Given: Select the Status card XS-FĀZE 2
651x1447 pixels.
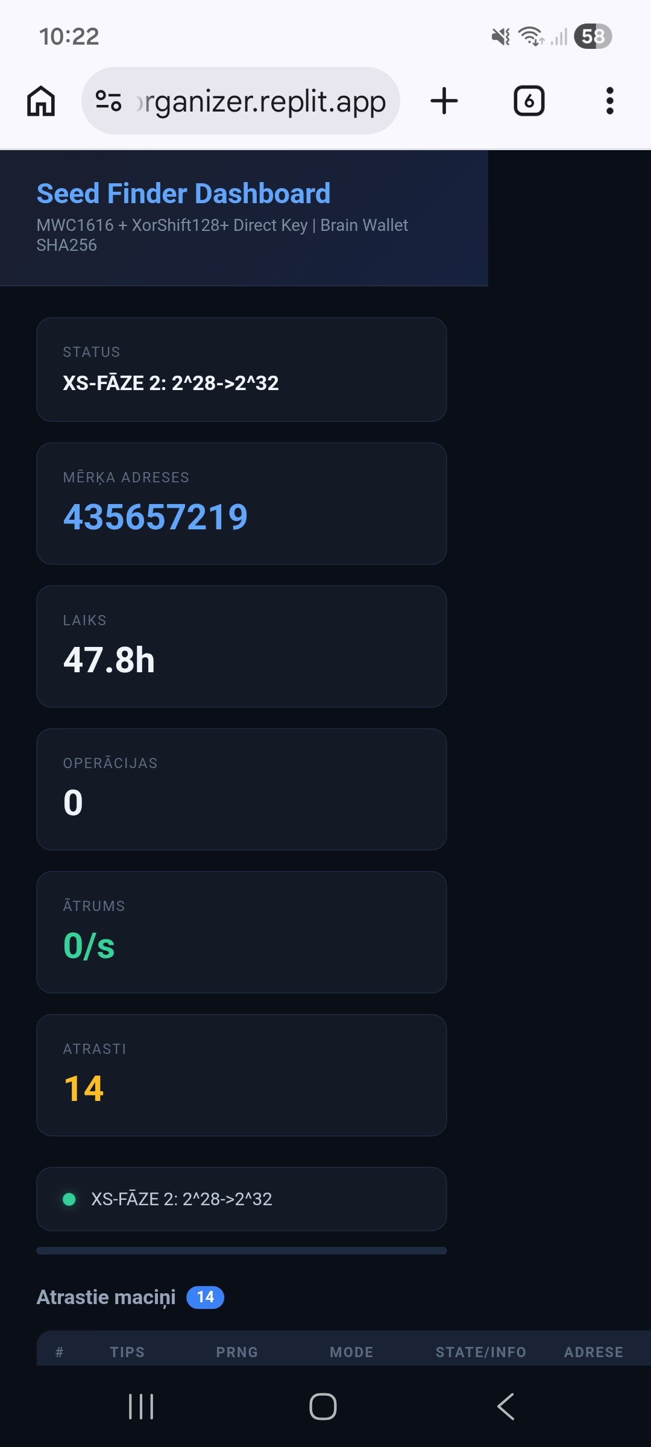Looking at the screenshot, I should pos(241,370).
